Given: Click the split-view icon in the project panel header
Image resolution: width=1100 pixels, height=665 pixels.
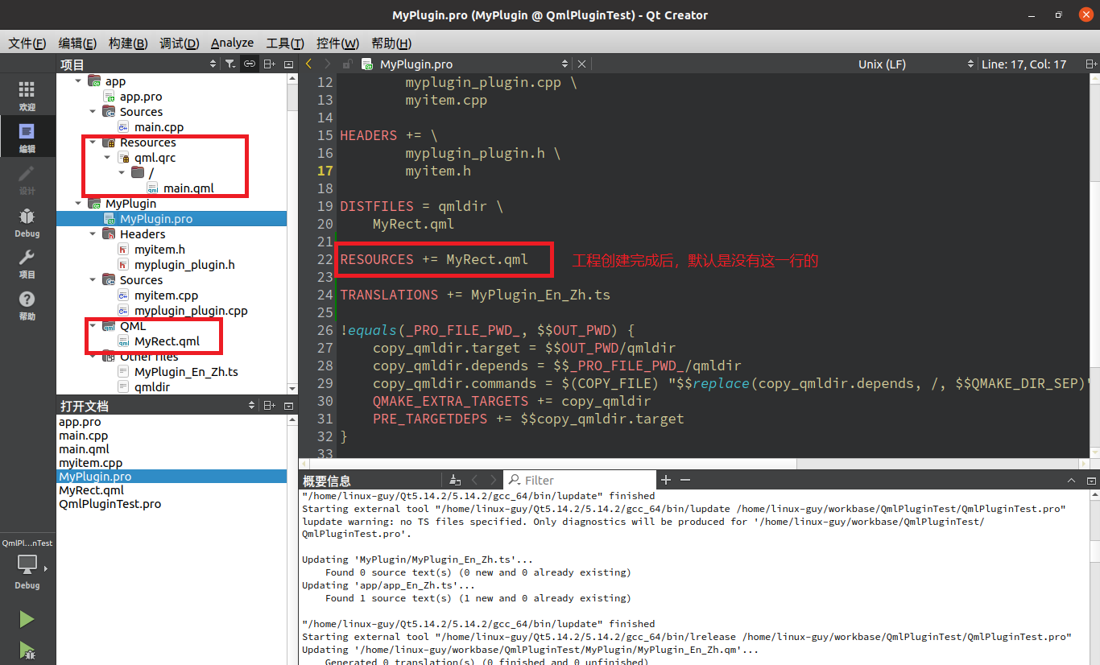Looking at the screenshot, I should pos(269,64).
